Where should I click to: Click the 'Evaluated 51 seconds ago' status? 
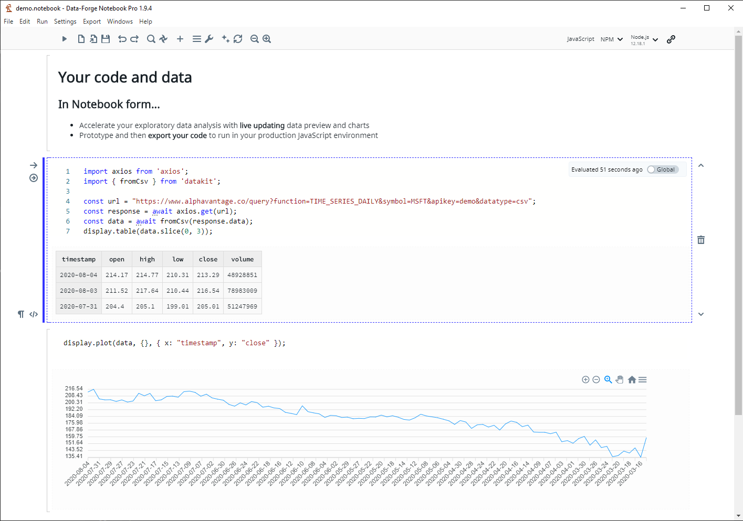coord(607,169)
